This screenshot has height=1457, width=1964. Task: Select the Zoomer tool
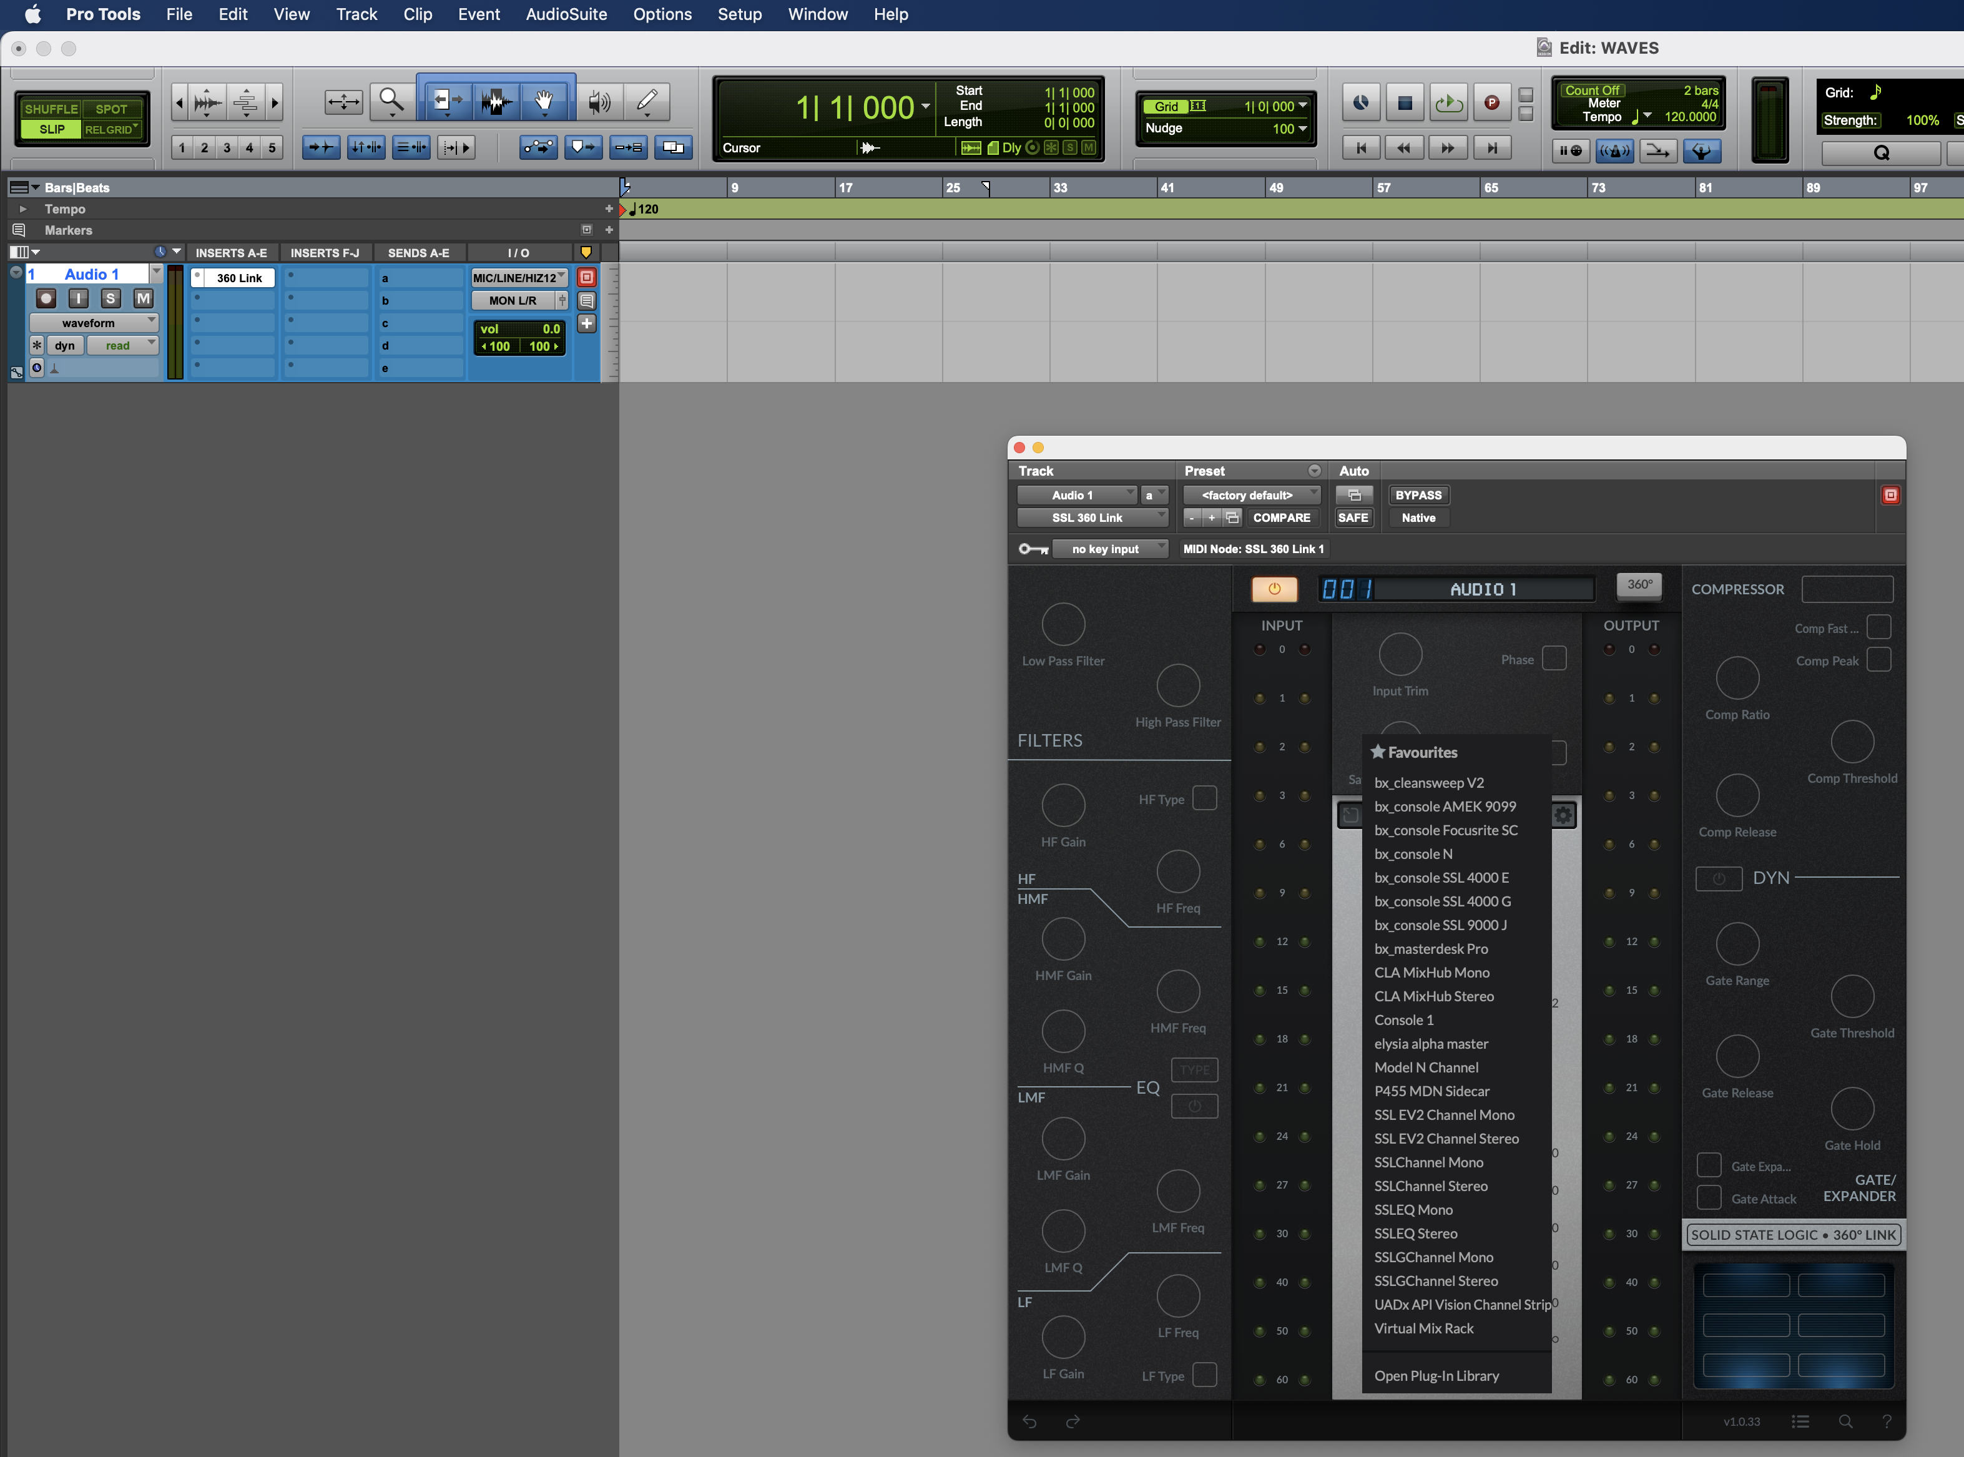click(x=391, y=101)
